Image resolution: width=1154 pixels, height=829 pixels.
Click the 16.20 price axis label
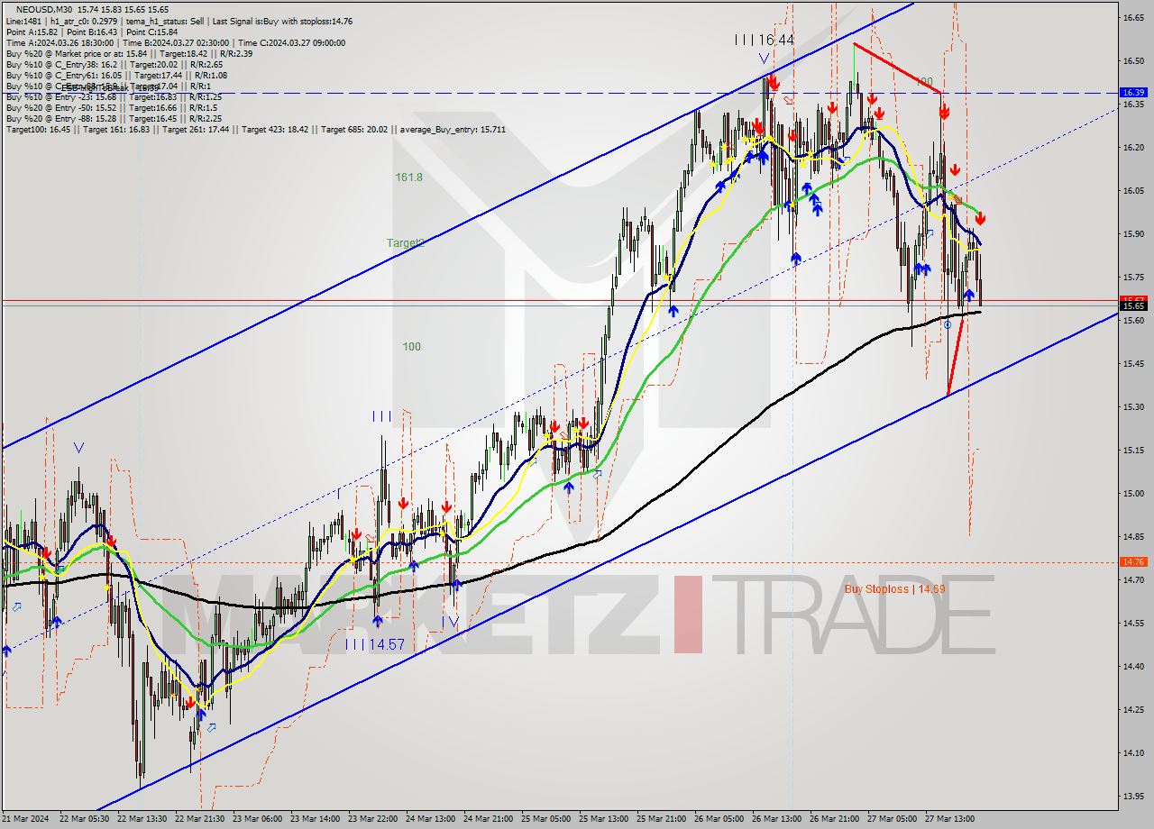click(x=1132, y=147)
